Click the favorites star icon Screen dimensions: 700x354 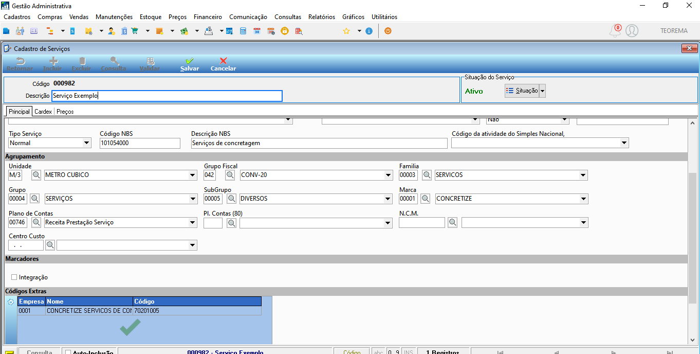coord(346,31)
